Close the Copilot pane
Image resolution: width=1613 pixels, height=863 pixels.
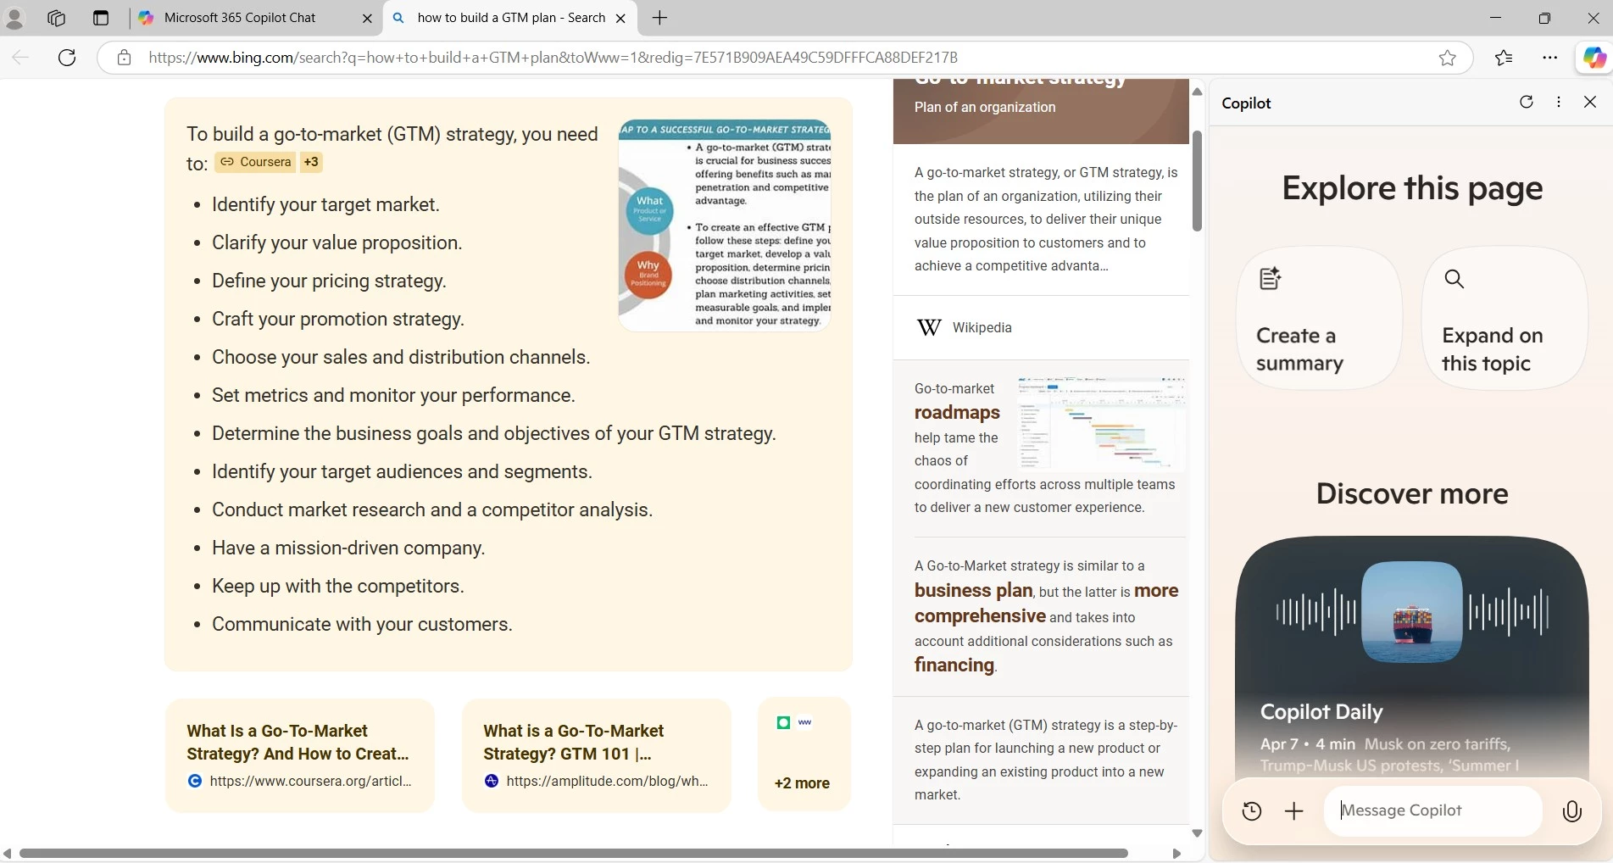click(x=1590, y=102)
